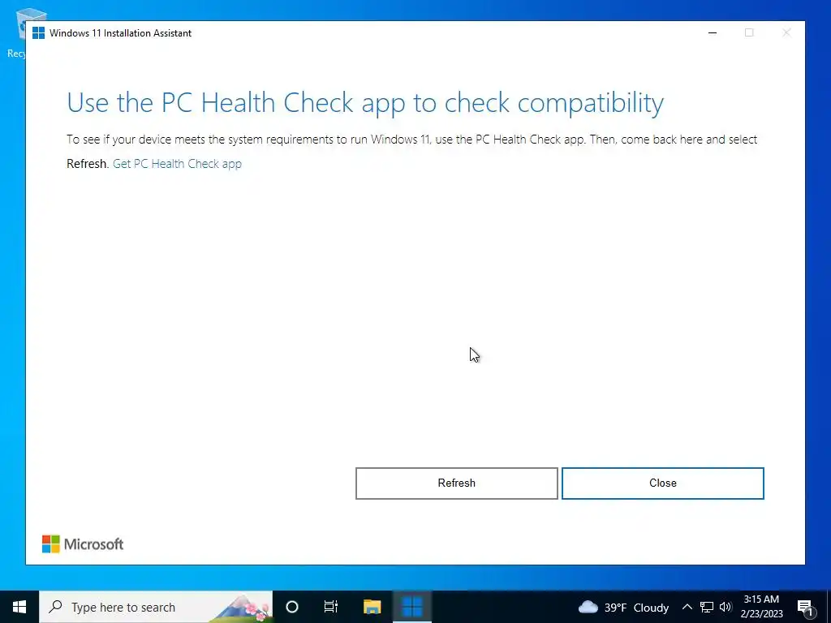
Task: Click the Microsoft logo at the bottom left
Action: coord(83,544)
